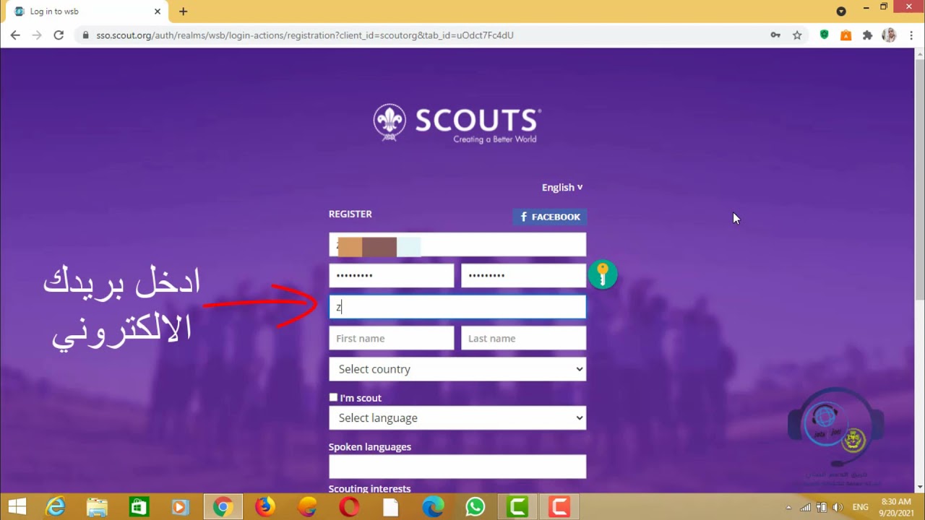The height and width of the screenshot is (520, 925).
Task: Launch Internet Explorer from taskbar
Action: 56,507
